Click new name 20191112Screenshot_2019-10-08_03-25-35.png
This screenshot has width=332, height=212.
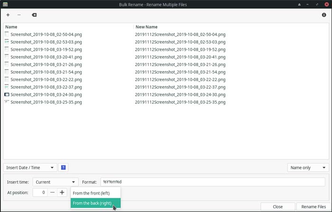point(180,102)
